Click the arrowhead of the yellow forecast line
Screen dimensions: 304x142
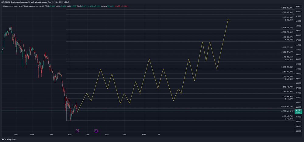click(x=228, y=20)
